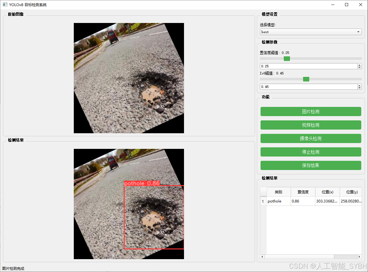Click the 图片检测完成 status bar message
368x272 pixels.
(x=13, y=269)
